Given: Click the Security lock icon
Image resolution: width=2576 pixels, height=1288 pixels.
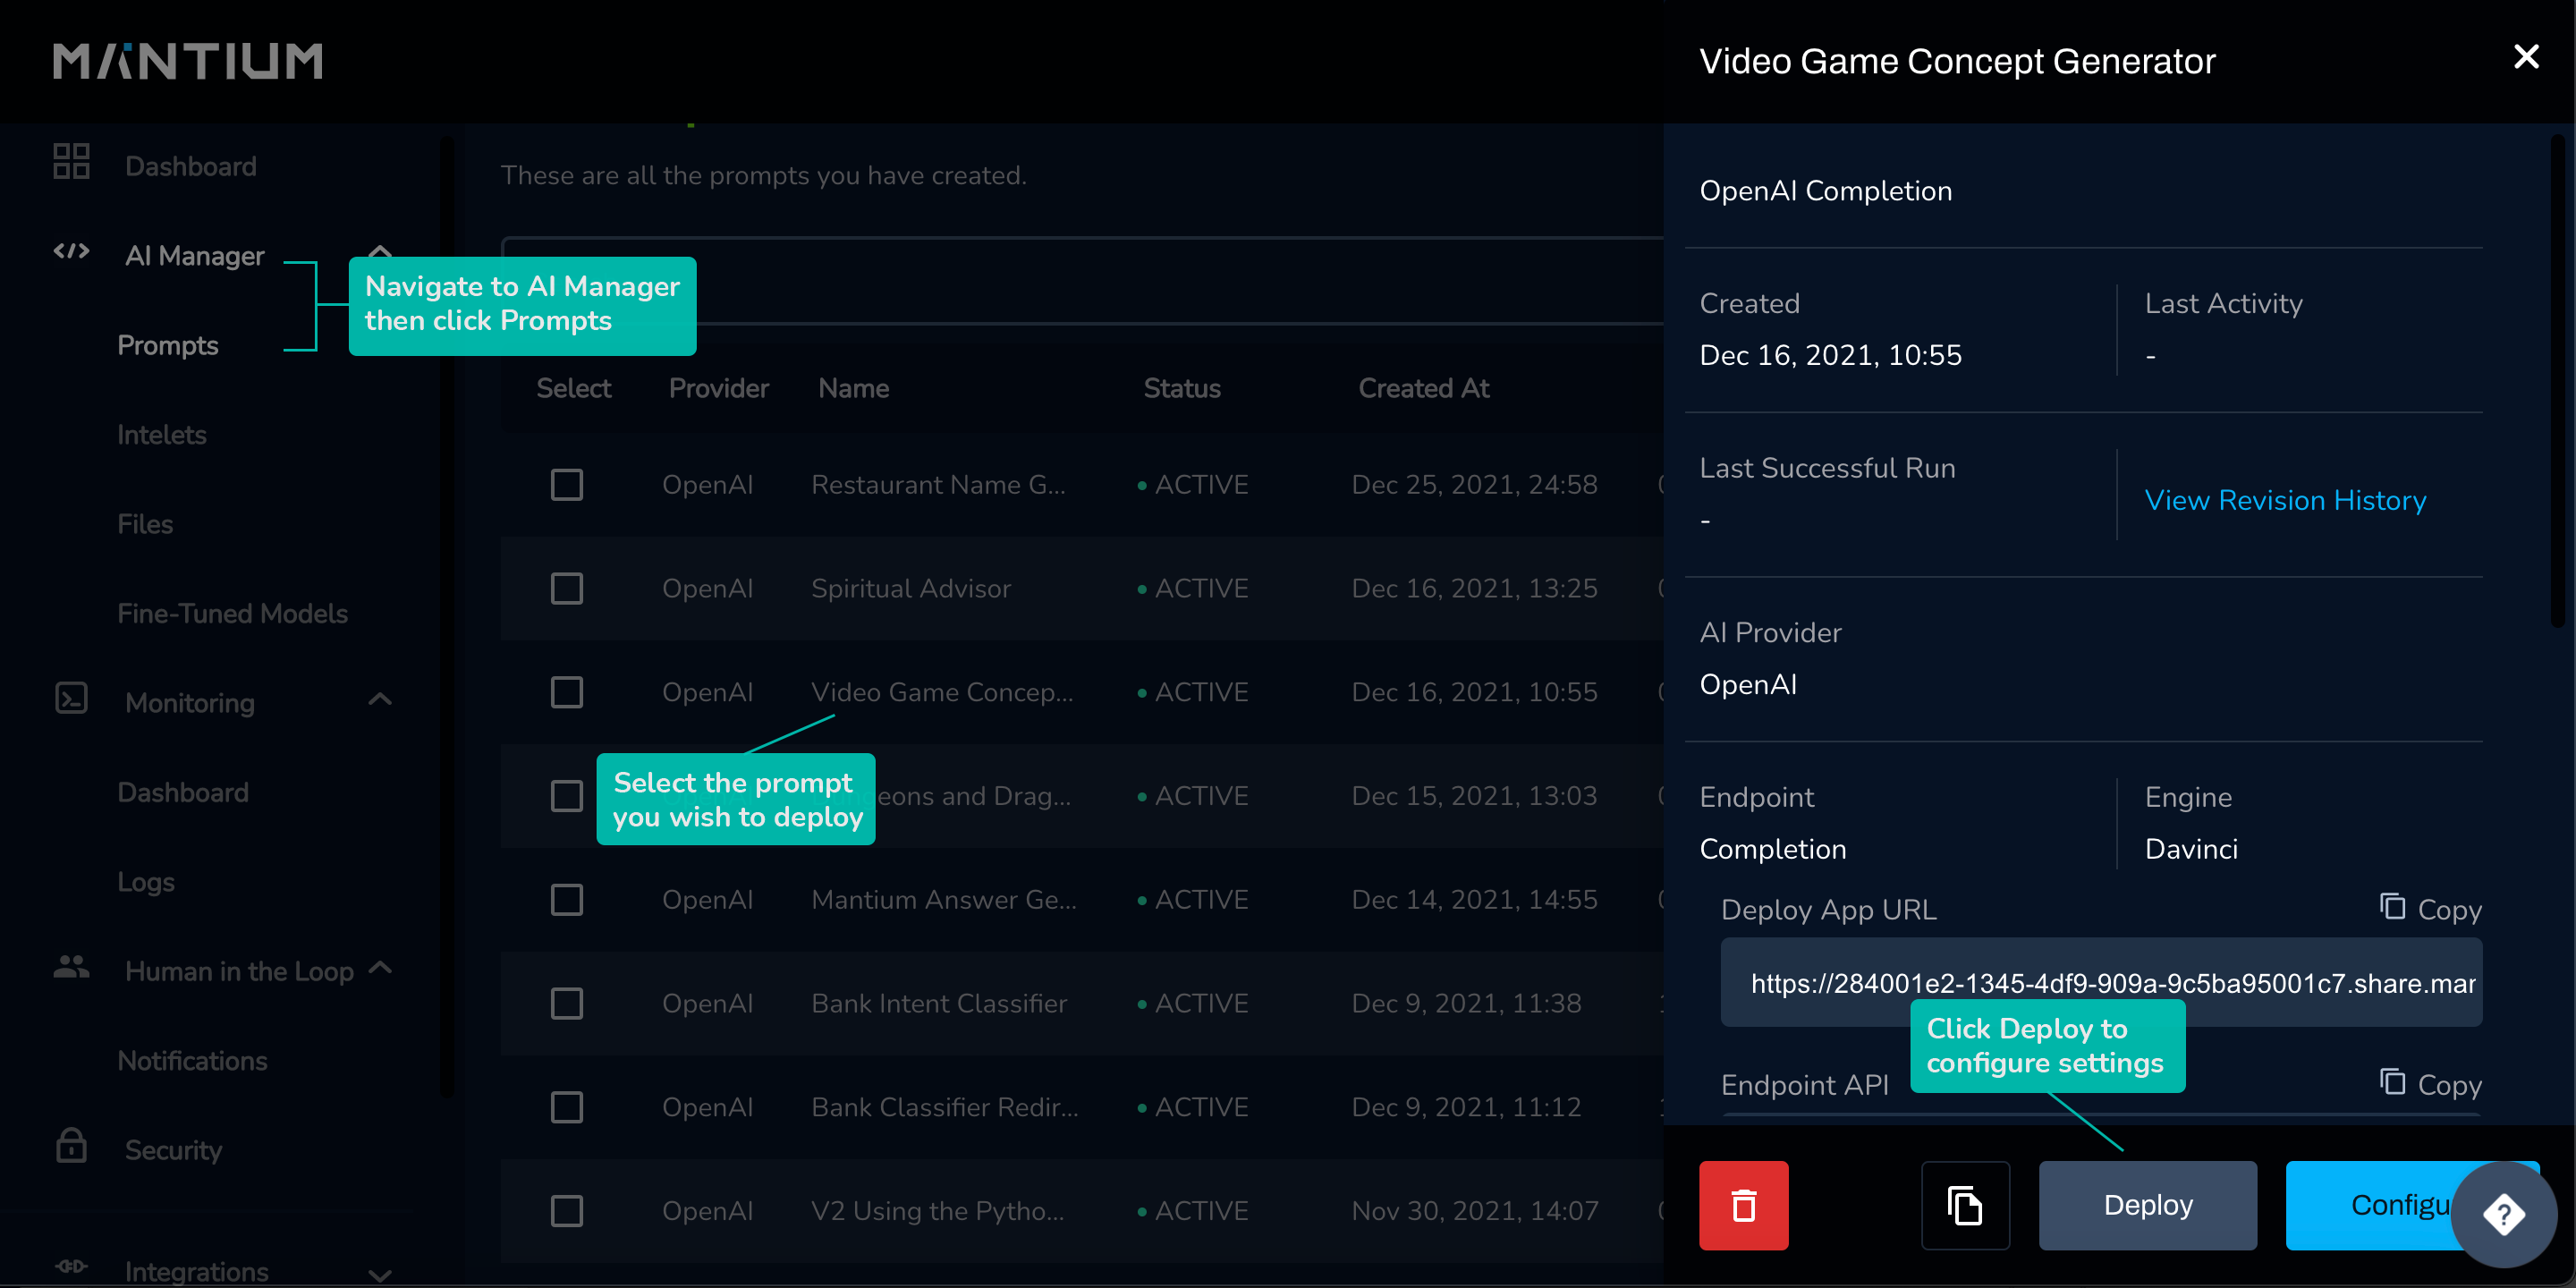Looking at the screenshot, I should 71,1146.
